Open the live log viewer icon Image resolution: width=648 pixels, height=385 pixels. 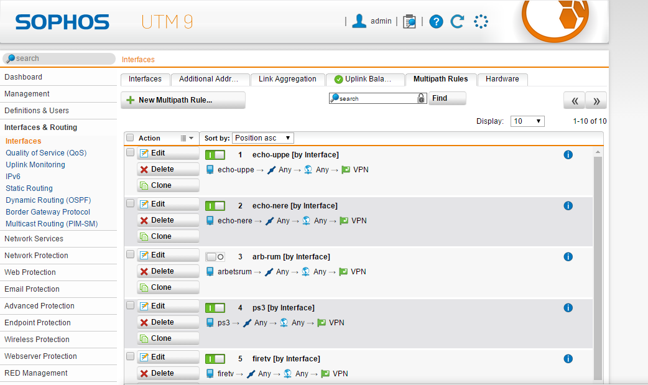tap(409, 21)
